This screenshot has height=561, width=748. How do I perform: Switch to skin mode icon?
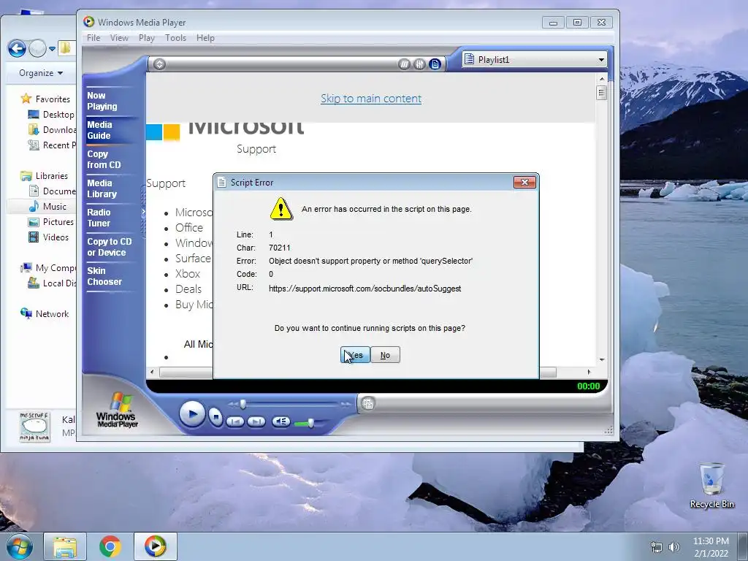[368, 403]
